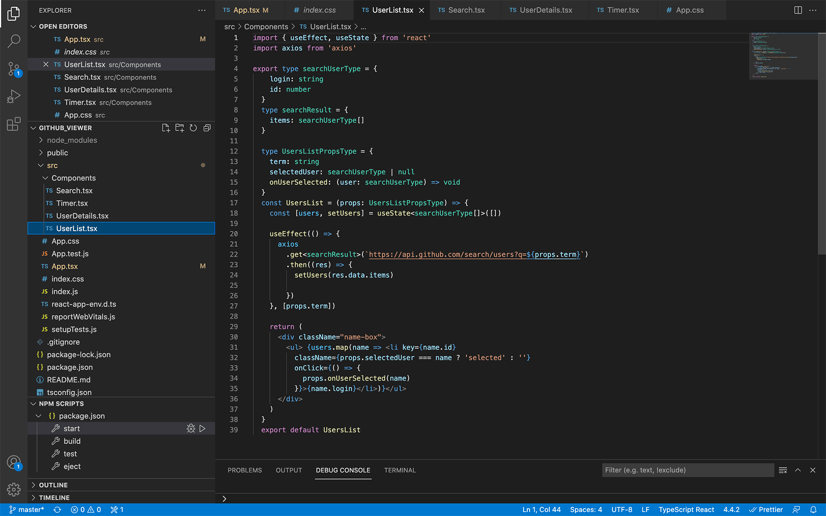Open the Source Control view
This screenshot has height=516, width=826.
14,69
